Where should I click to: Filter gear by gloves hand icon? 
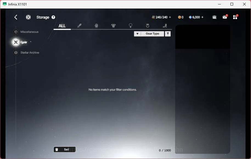coord(96,26)
